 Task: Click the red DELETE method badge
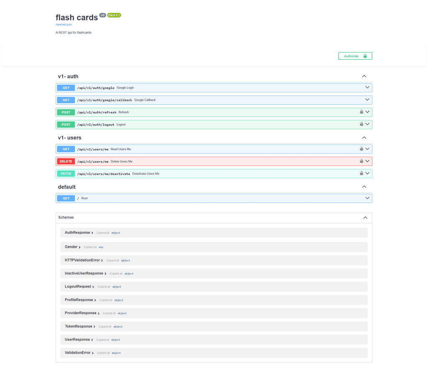point(66,161)
